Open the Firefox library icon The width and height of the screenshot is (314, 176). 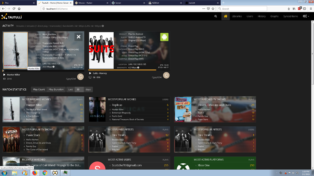pos(294,9)
